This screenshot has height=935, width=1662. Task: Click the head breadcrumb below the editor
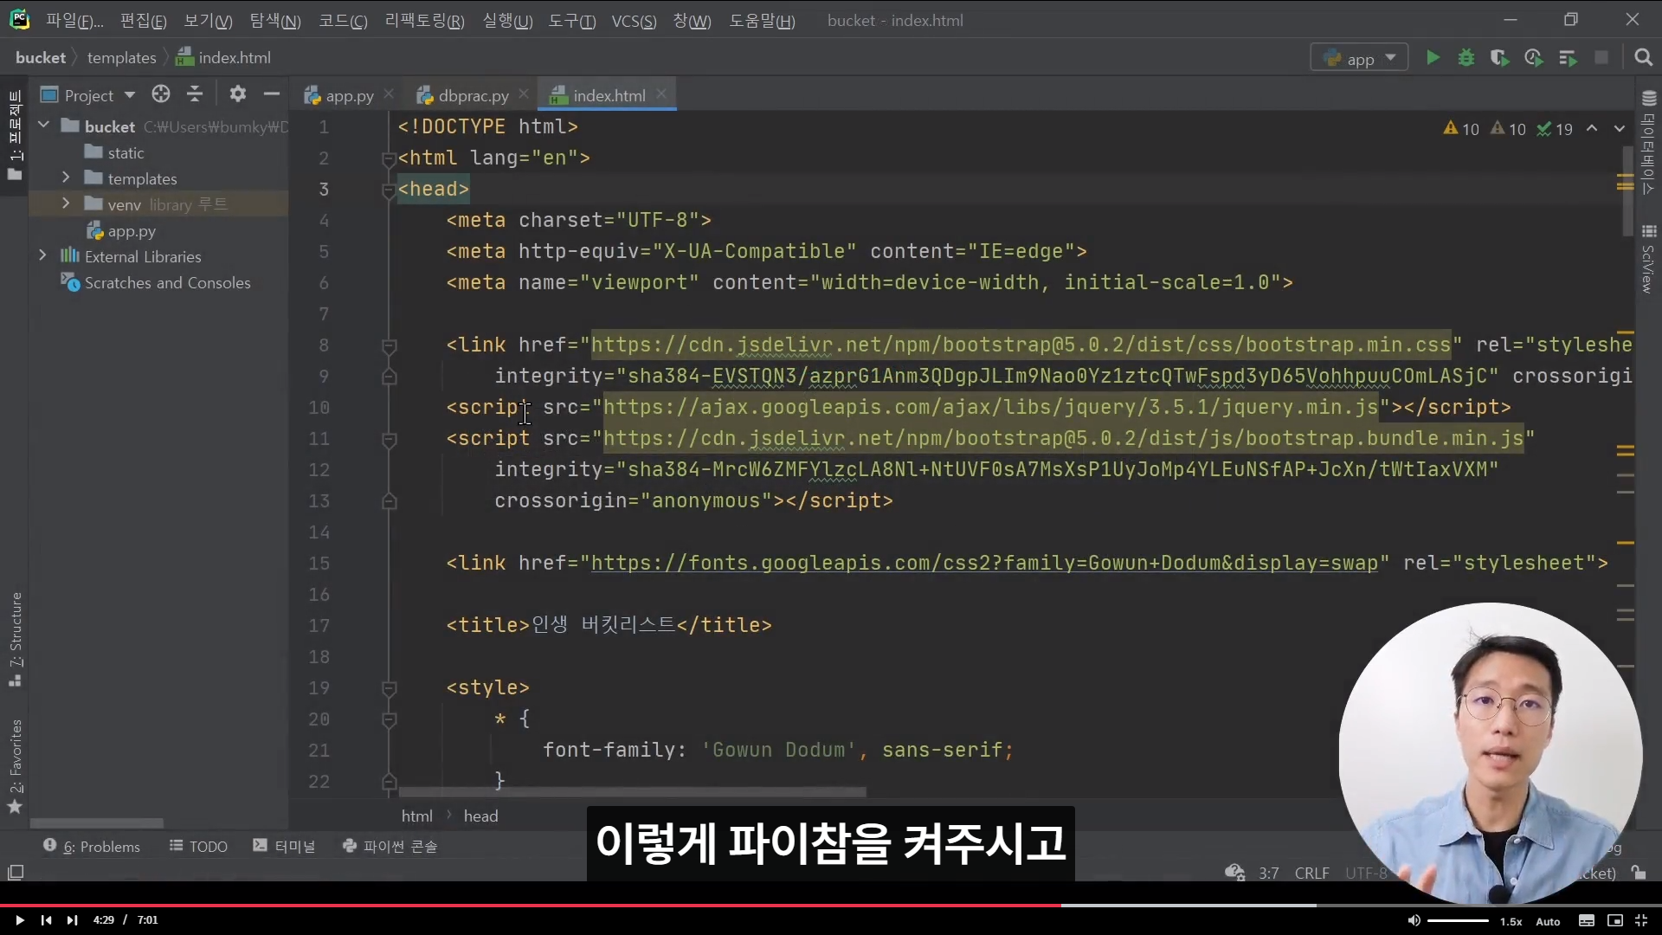tap(480, 816)
